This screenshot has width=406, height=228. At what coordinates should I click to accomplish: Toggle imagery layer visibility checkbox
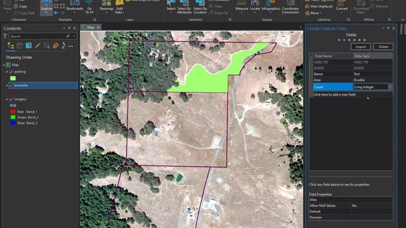(11, 99)
